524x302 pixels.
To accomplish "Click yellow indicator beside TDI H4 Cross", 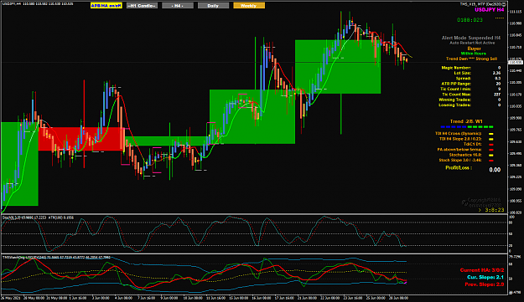I will click(491, 134).
